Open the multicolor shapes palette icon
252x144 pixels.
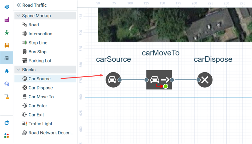click(6, 135)
